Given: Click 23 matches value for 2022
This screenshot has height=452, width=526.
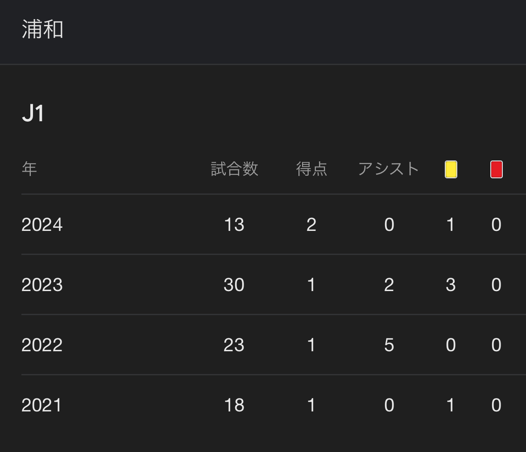Looking at the screenshot, I should (234, 345).
